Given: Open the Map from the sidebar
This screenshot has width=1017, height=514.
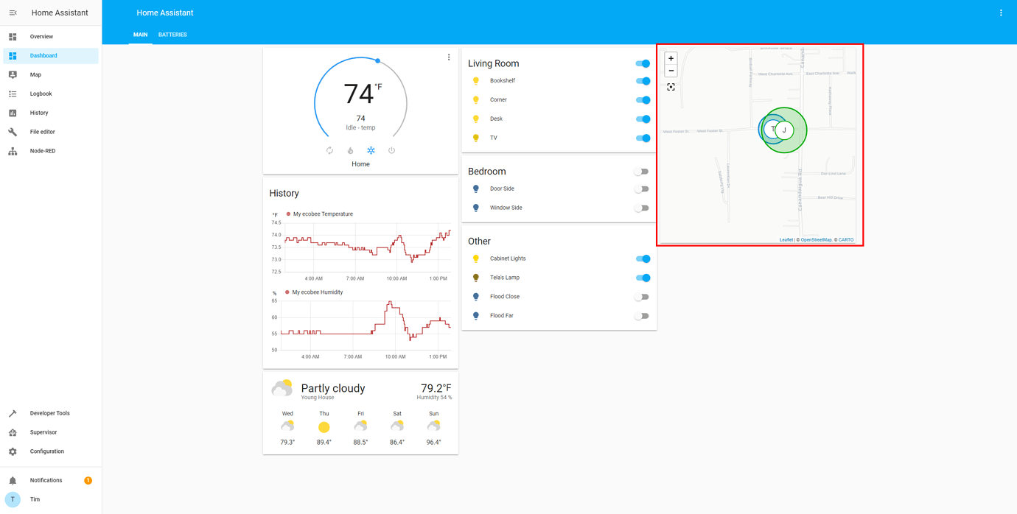Looking at the screenshot, I should (x=35, y=74).
